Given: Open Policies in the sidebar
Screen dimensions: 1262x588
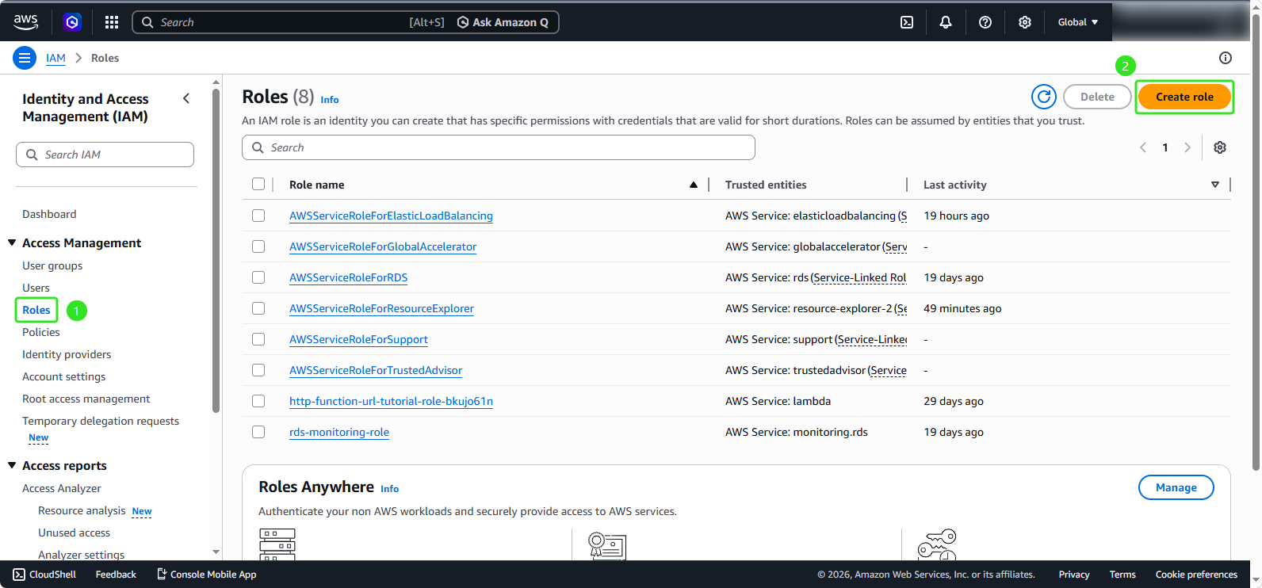Looking at the screenshot, I should [41, 332].
